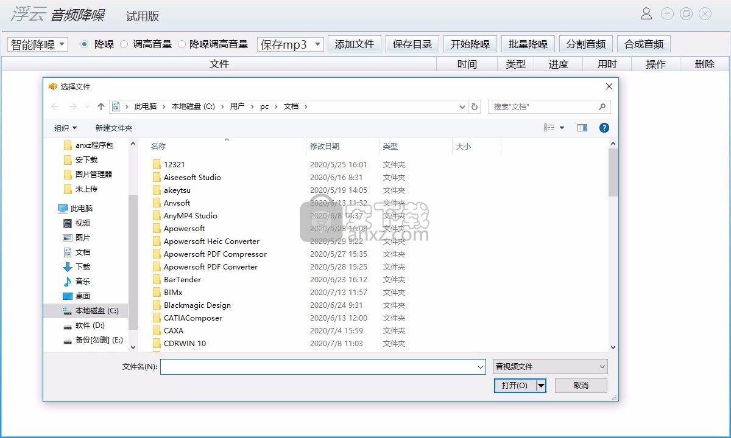Click the 批量降噪 button

[x=528, y=44]
